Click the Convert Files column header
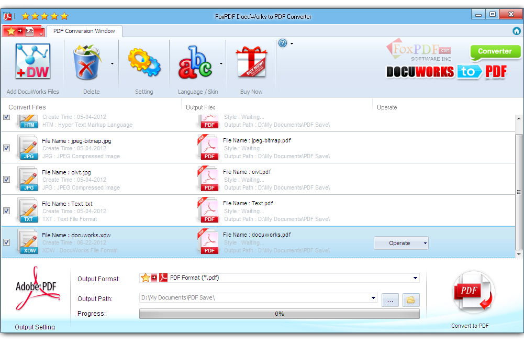This screenshot has width=524, height=343. (27, 107)
